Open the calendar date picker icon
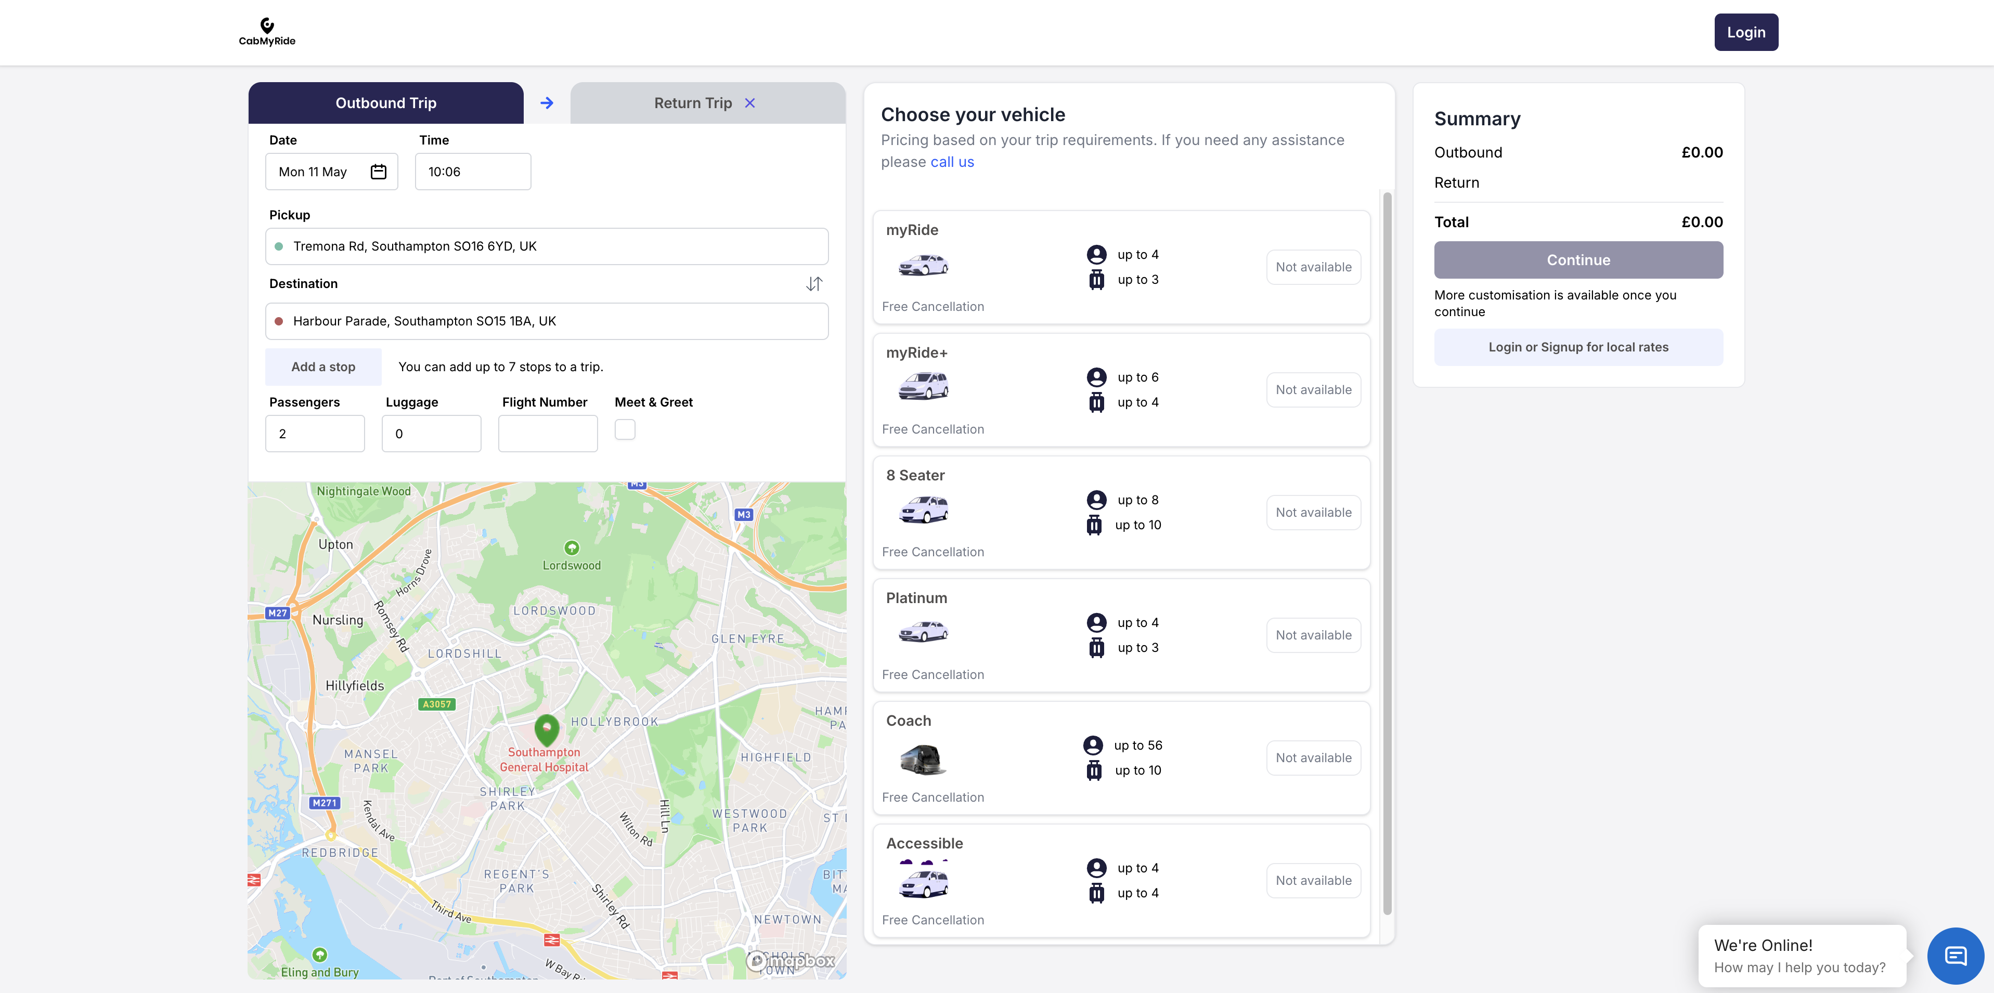1994x993 pixels. coord(379,172)
